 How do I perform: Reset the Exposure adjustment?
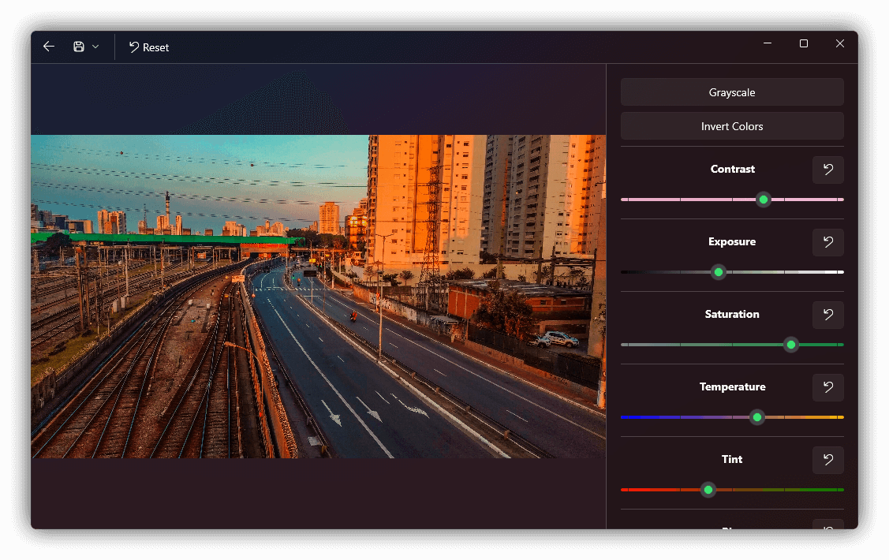coord(827,242)
